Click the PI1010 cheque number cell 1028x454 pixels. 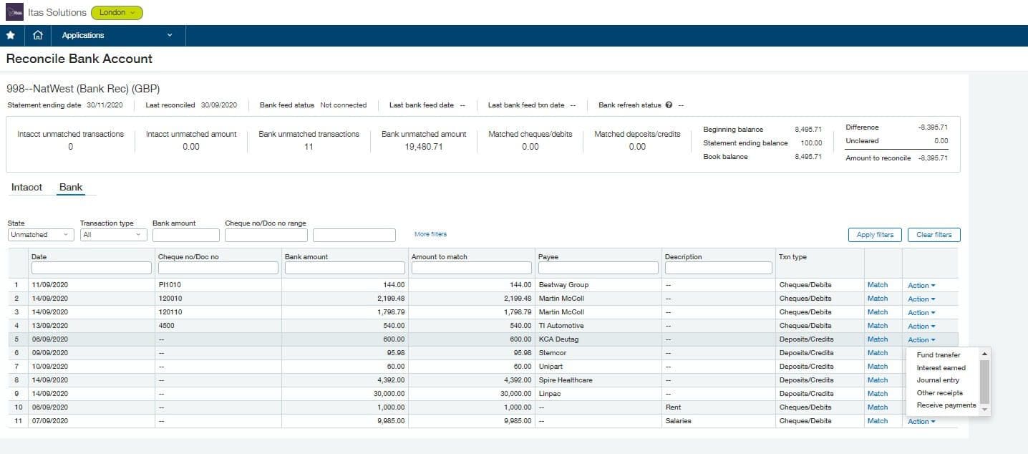pyautogui.click(x=170, y=285)
